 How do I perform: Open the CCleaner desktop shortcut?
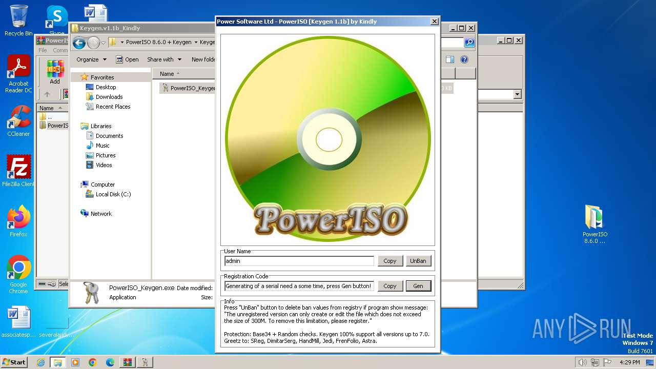(18, 121)
